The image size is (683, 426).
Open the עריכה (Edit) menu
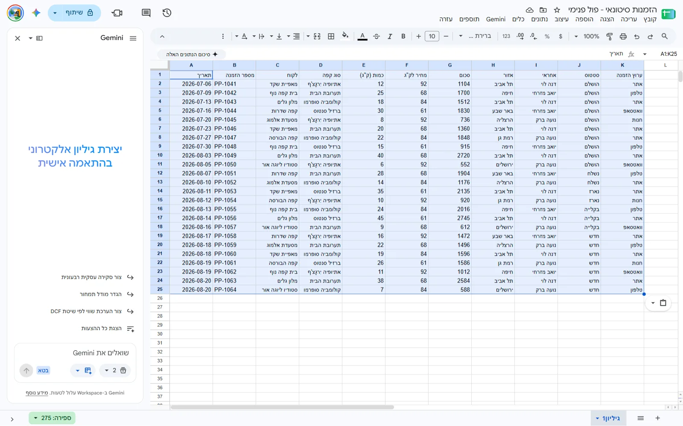[629, 19]
